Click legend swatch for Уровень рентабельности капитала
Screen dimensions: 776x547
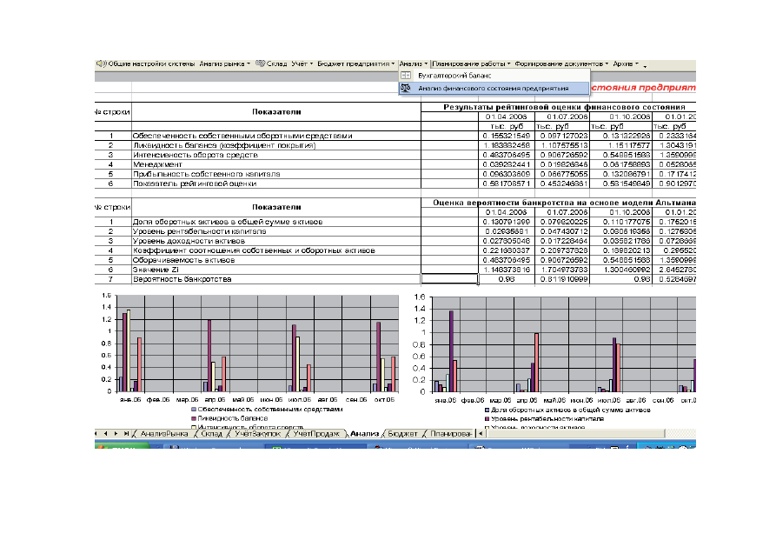[x=487, y=419]
